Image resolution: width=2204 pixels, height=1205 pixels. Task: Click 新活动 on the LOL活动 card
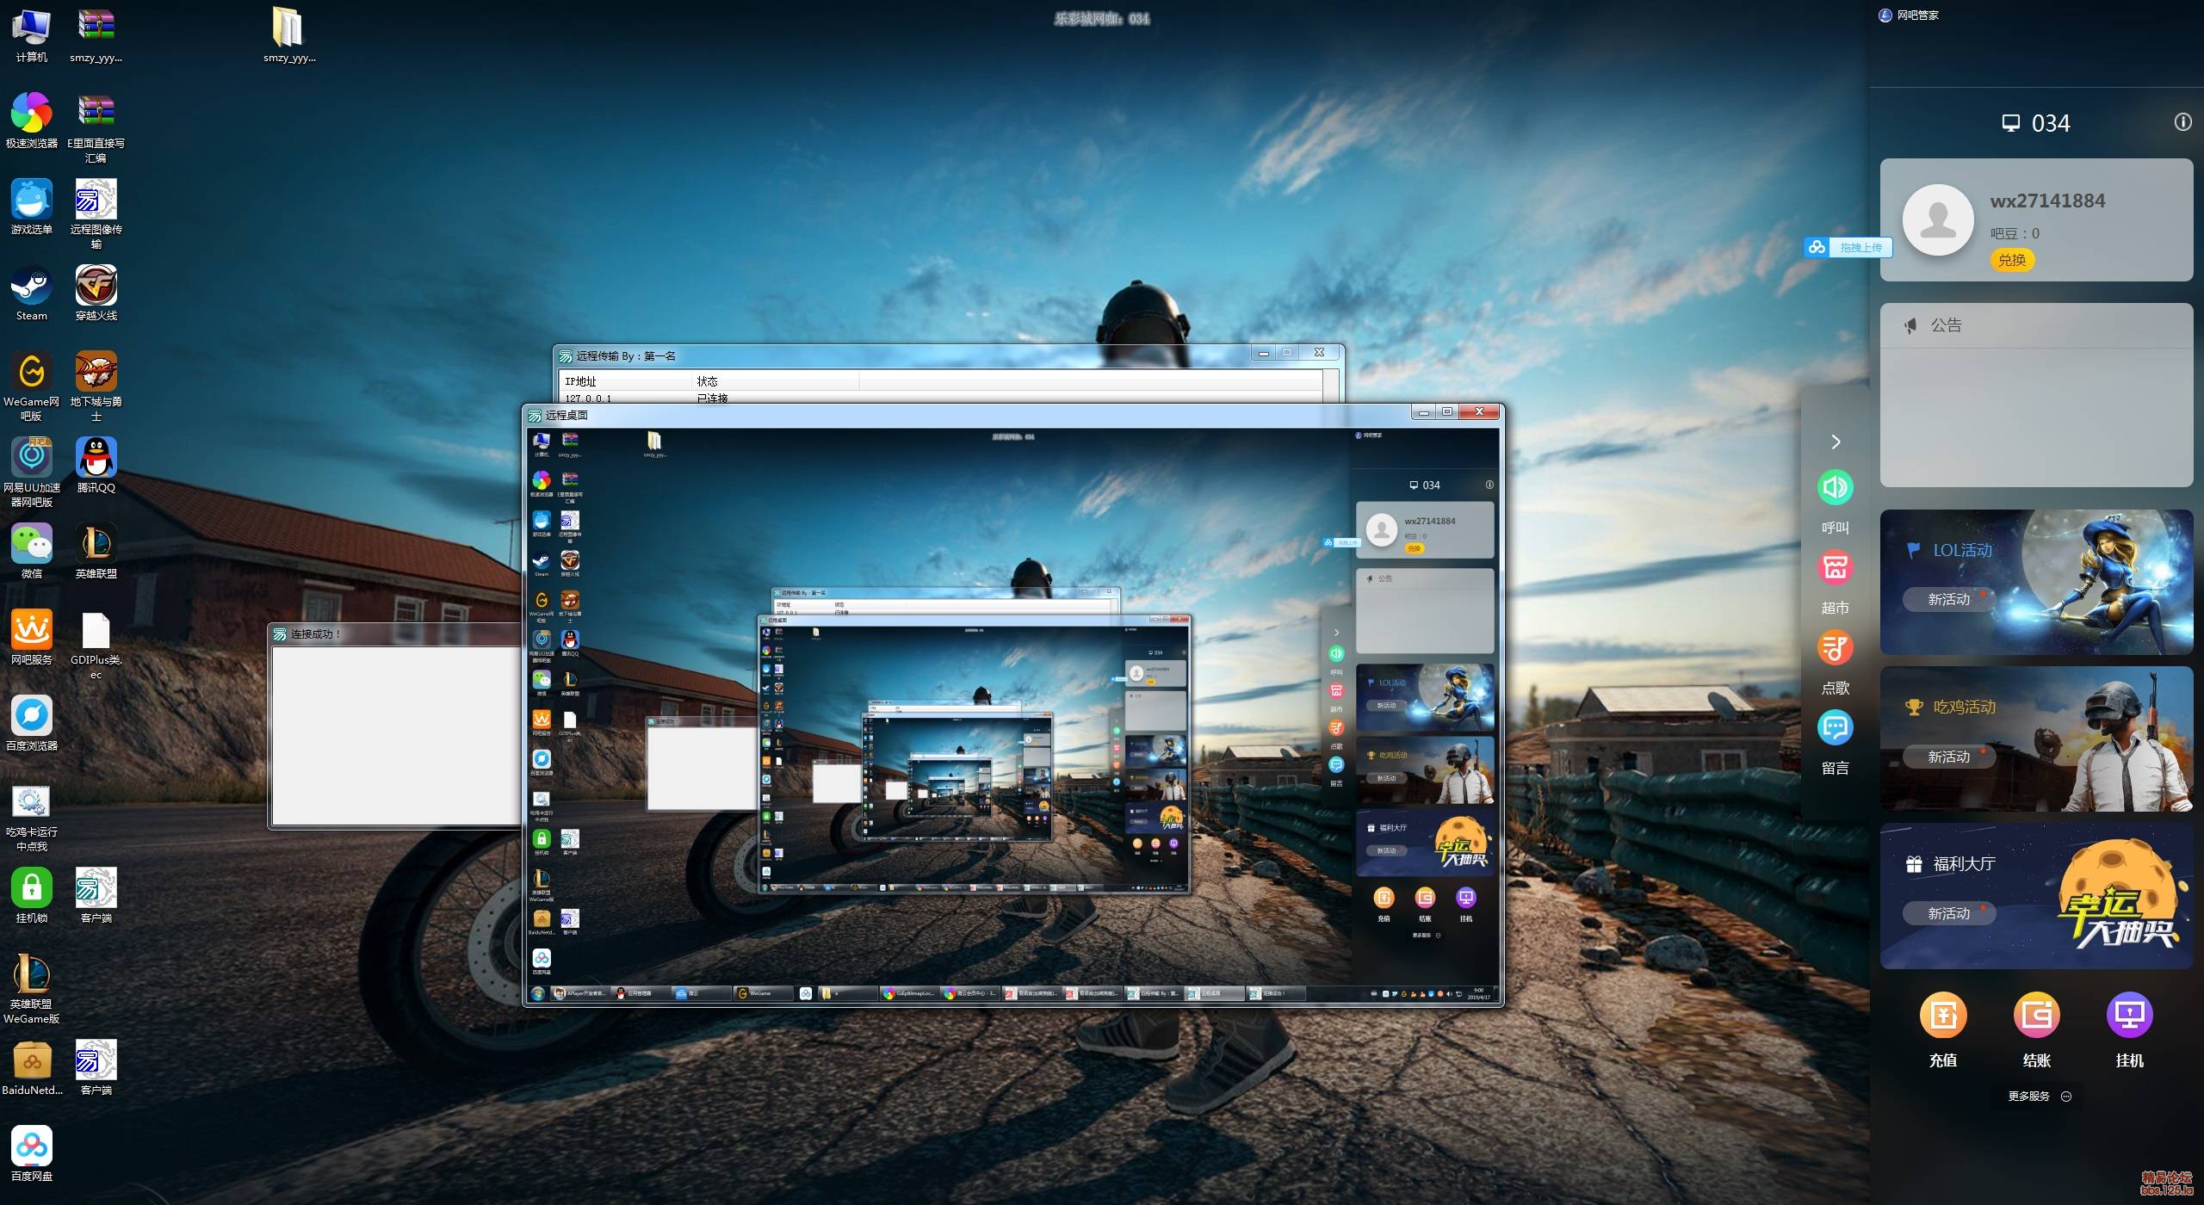[x=1949, y=599]
